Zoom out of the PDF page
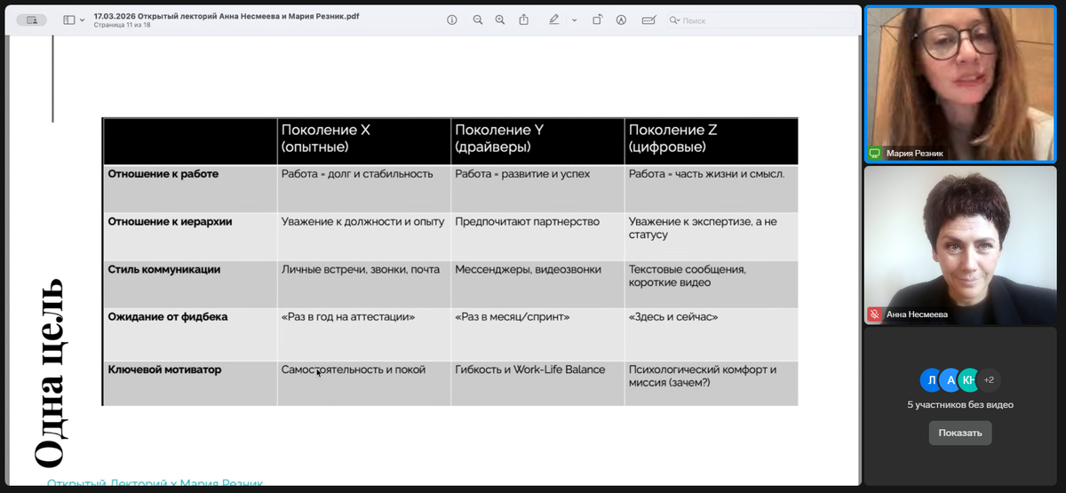 pyautogui.click(x=478, y=20)
